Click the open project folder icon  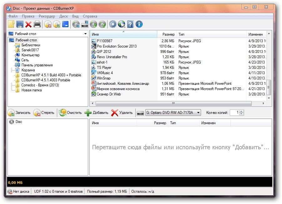coord(11,24)
